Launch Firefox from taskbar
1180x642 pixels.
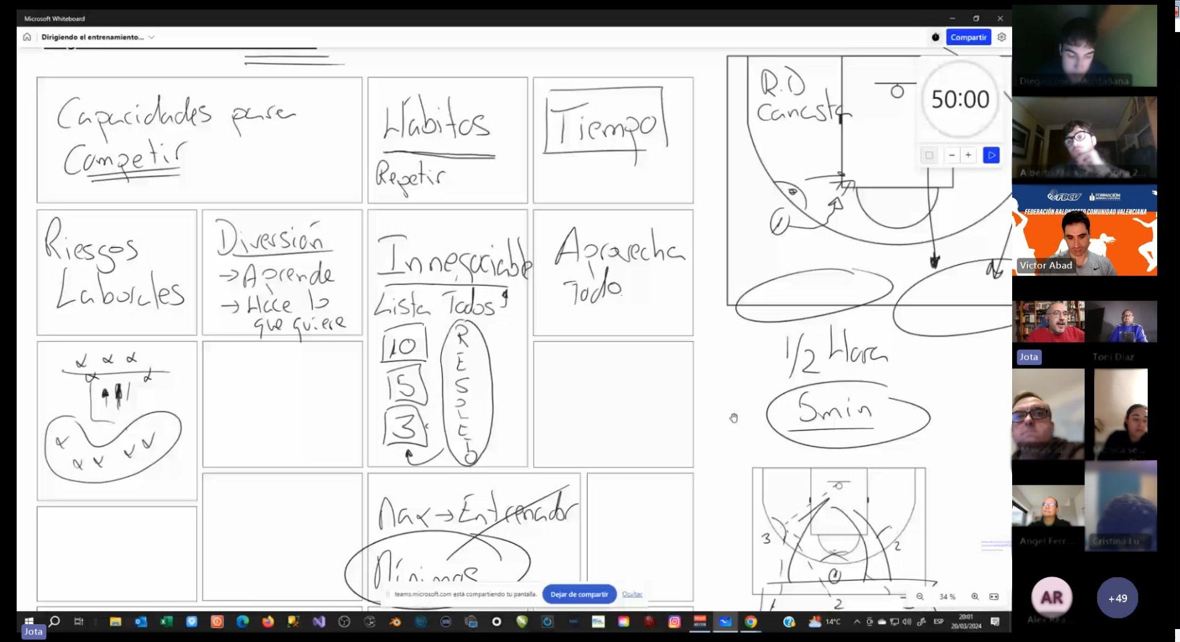point(268,622)
